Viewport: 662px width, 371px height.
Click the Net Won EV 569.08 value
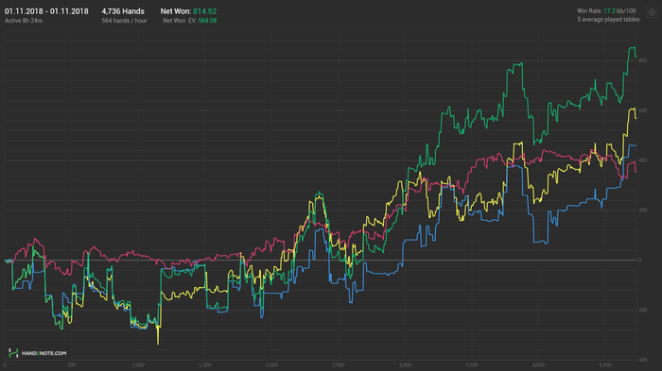click(207, 21)
